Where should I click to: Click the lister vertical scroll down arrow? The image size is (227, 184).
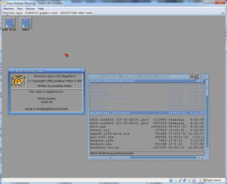[207, 153]
